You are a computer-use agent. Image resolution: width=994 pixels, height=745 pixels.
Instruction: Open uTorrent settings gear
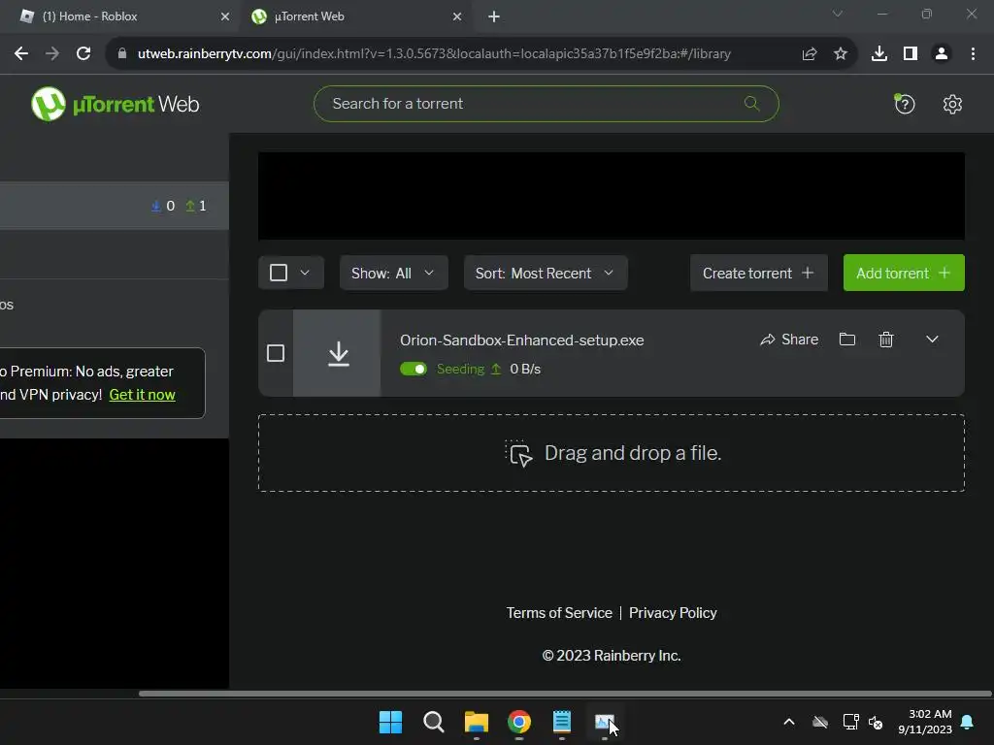click(x=952, y=104)
